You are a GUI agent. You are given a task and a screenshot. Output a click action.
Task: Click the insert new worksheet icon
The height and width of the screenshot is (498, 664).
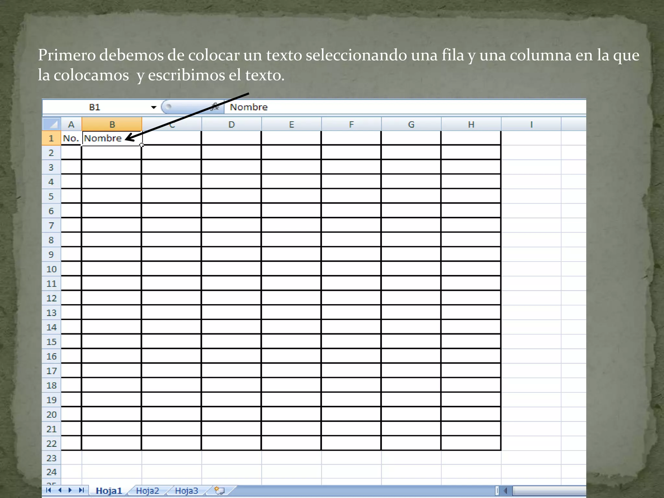coord(220,490)
